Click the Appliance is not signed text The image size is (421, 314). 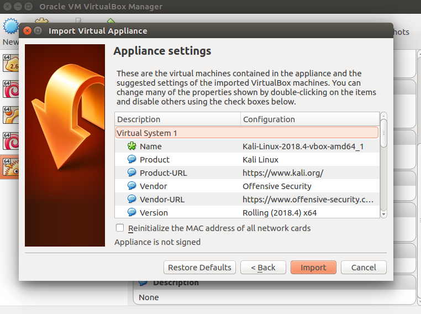point(157,242)
